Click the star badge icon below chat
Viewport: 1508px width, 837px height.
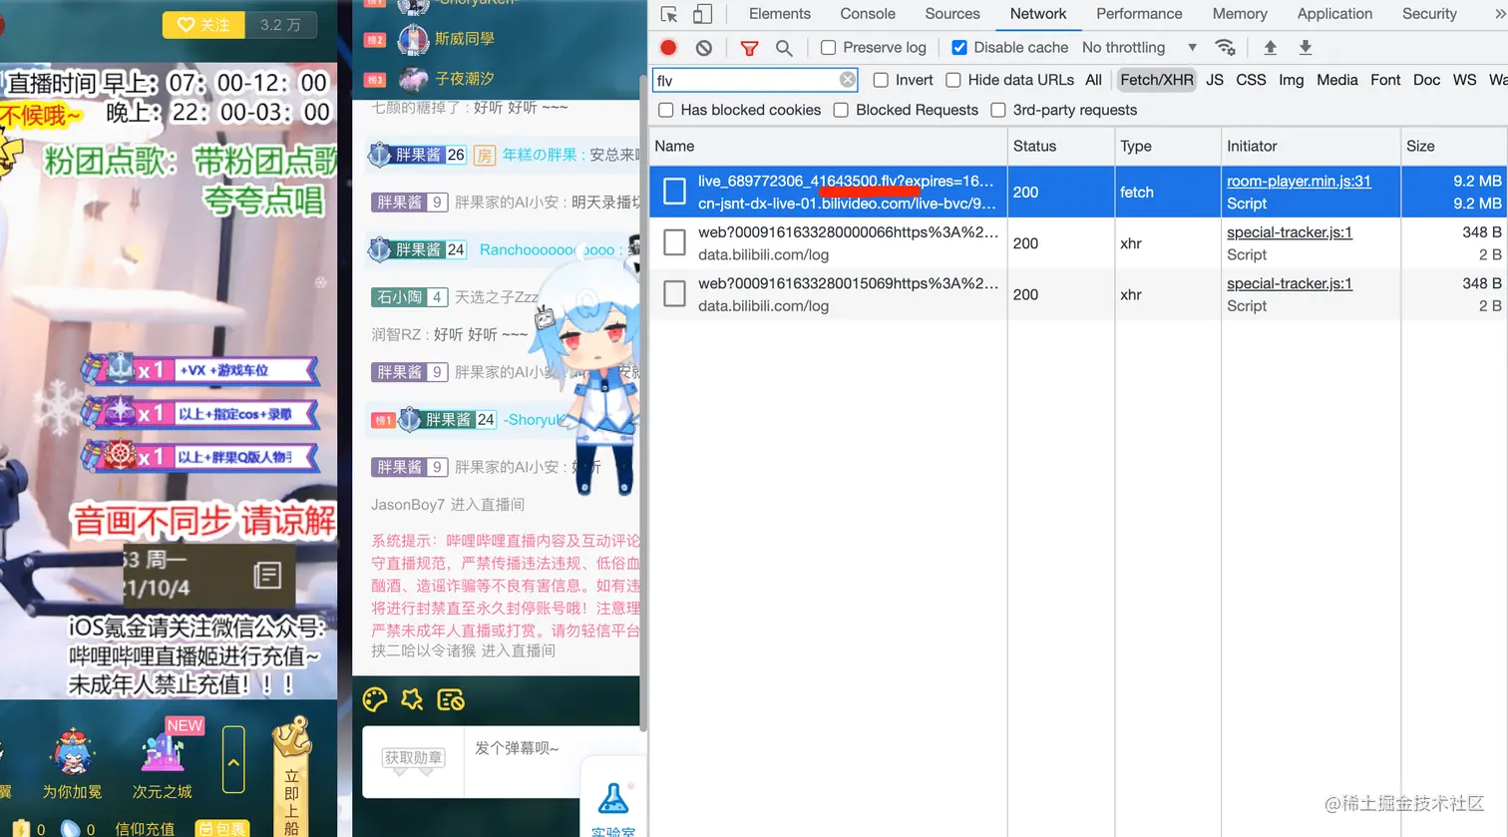point(412,700)
